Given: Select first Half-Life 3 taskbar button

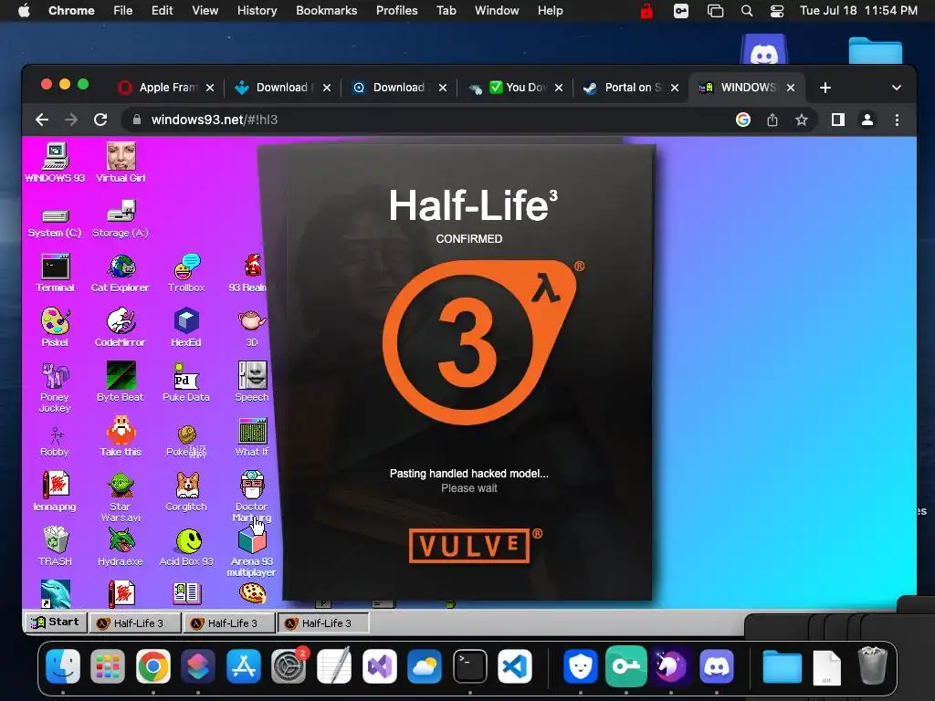Looking at the screenshot, I should (135, 623).
